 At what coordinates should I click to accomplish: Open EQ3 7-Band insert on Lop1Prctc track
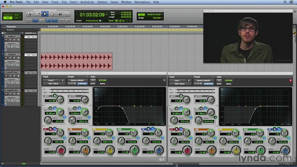pyautogui.click(x=31, y=73)
